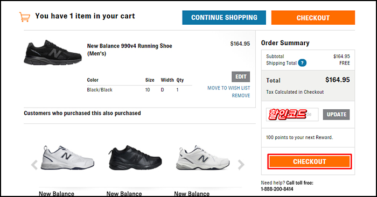Open the first New Balance product name link

57,194
